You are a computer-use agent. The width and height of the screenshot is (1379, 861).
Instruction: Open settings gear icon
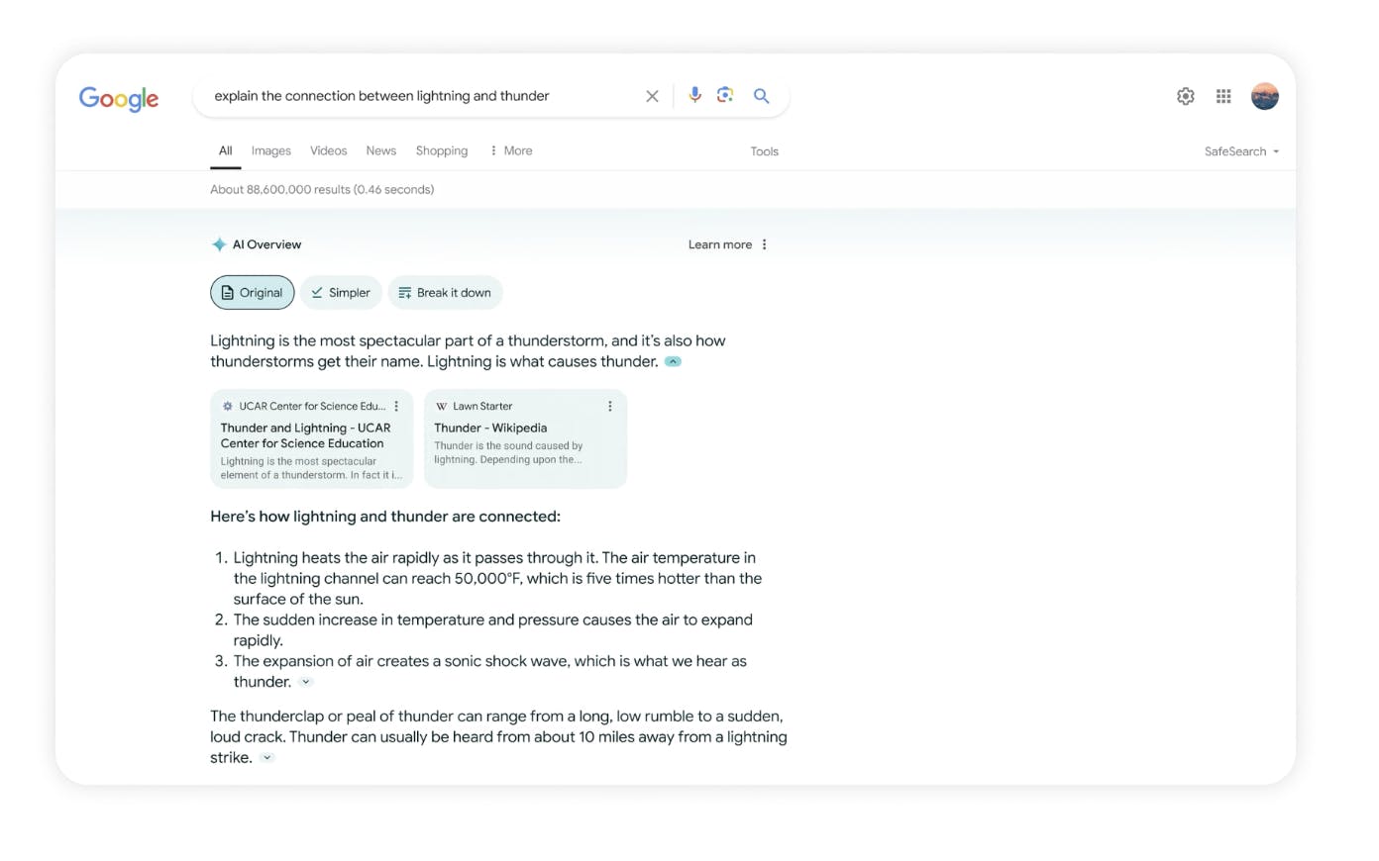1185,96
